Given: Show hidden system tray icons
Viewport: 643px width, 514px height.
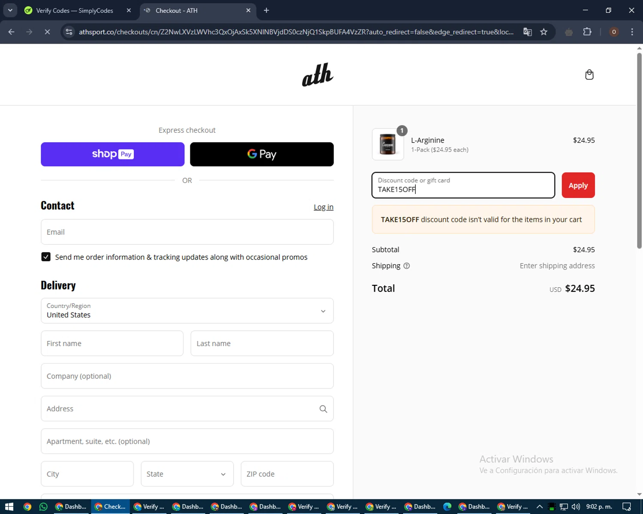Looking at the screenshot, I should [x=540, y=507].
